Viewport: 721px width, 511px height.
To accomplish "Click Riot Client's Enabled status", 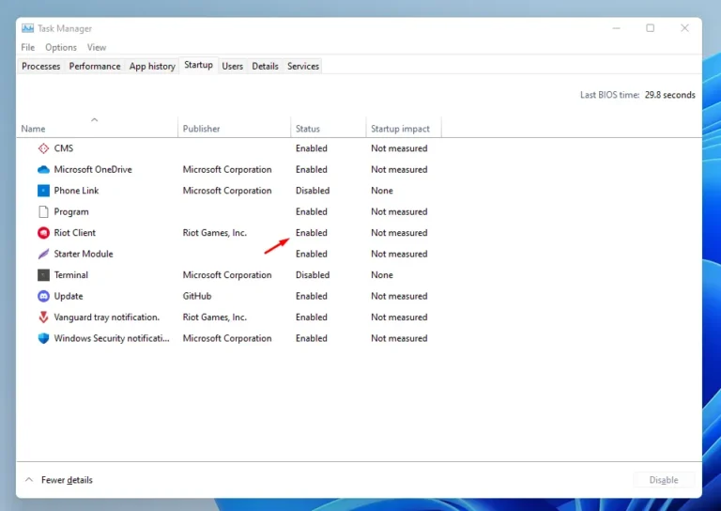I will [312, 233].
